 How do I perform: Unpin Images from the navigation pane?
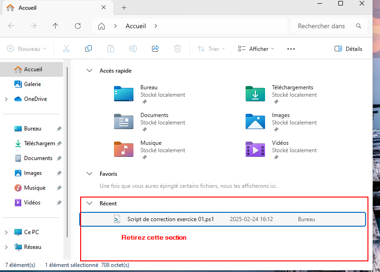59,173
